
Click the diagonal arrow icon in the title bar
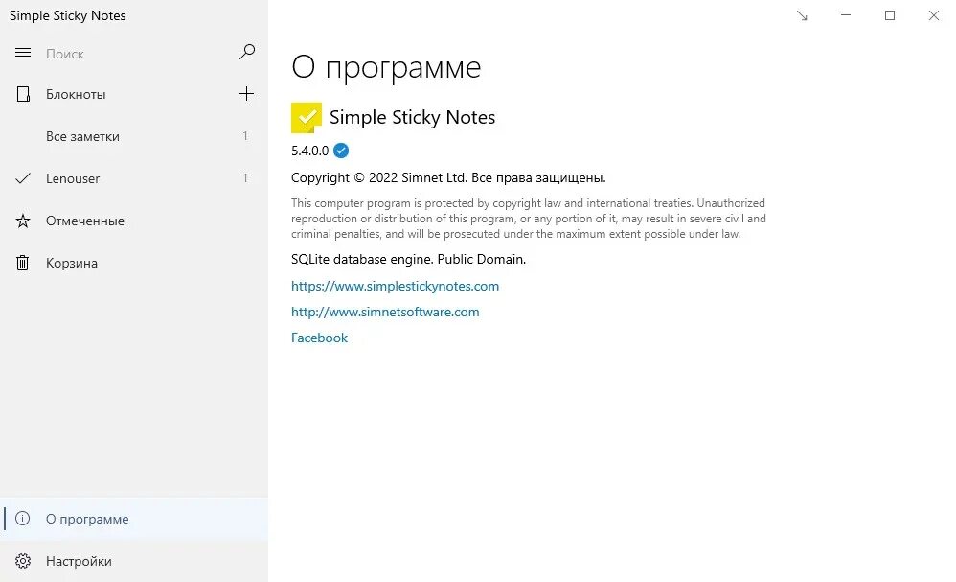click(x=802, y=16)
